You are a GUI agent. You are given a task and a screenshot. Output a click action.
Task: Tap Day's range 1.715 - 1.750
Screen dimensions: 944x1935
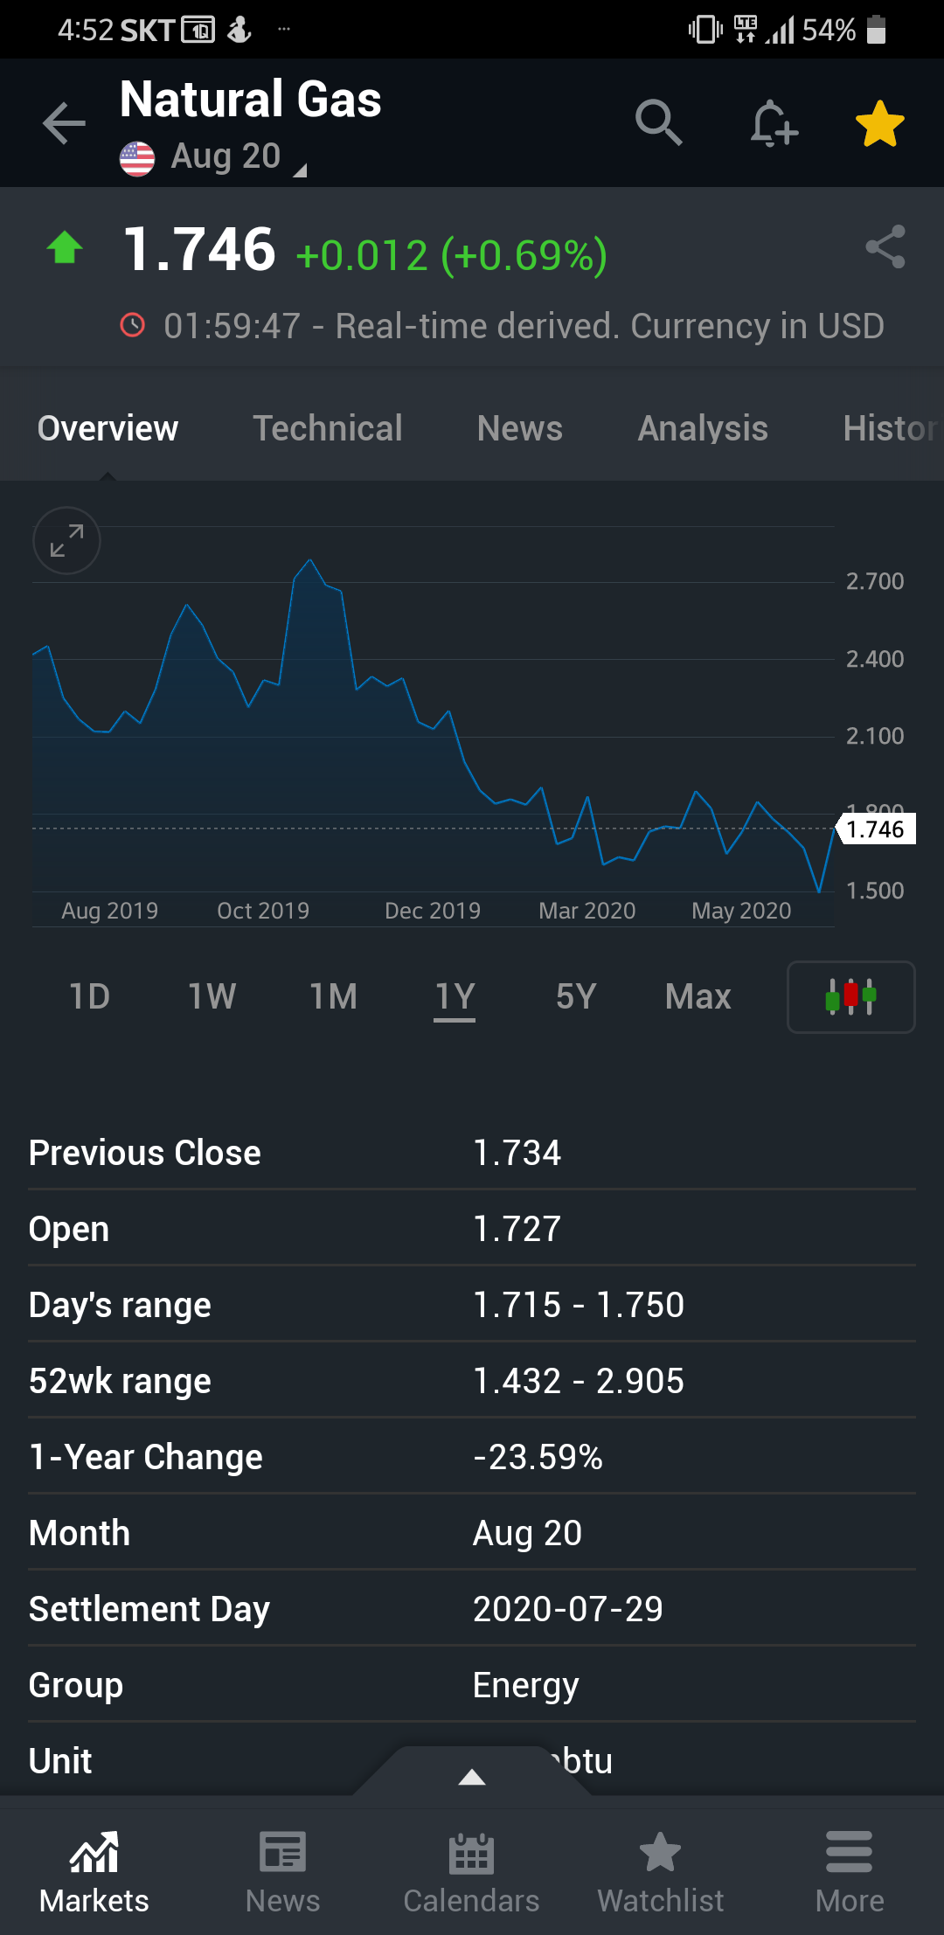tap(579, 1305)
